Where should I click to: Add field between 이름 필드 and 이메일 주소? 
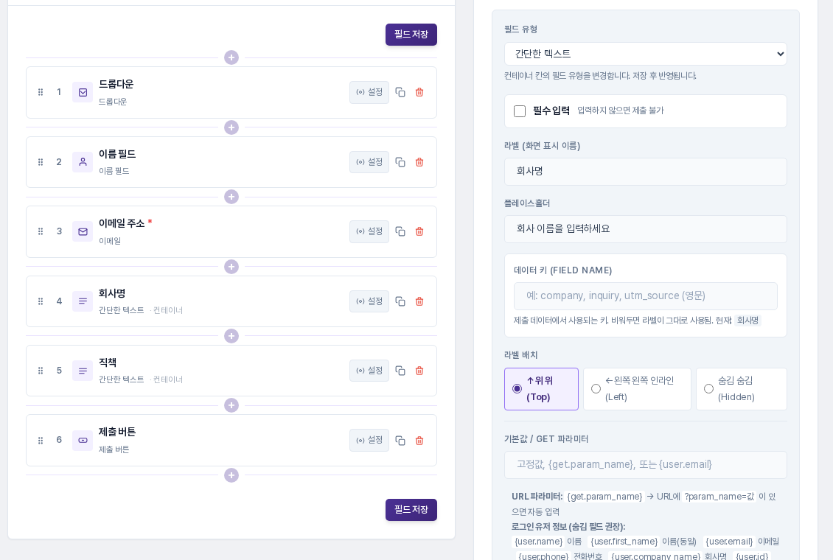(x=231, y=197)
